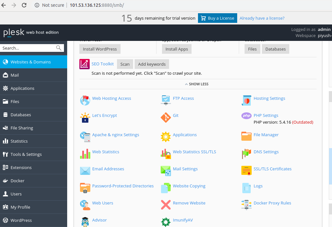Navigate to Tools & Settings

click(33, 154)
